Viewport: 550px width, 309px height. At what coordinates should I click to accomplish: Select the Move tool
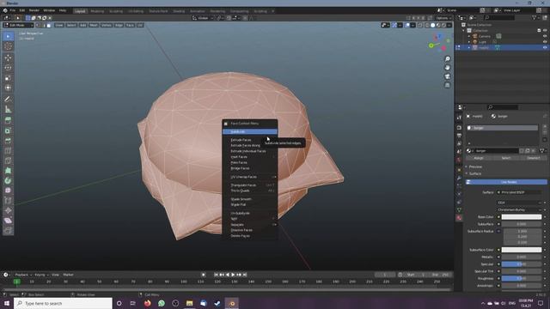8,58
